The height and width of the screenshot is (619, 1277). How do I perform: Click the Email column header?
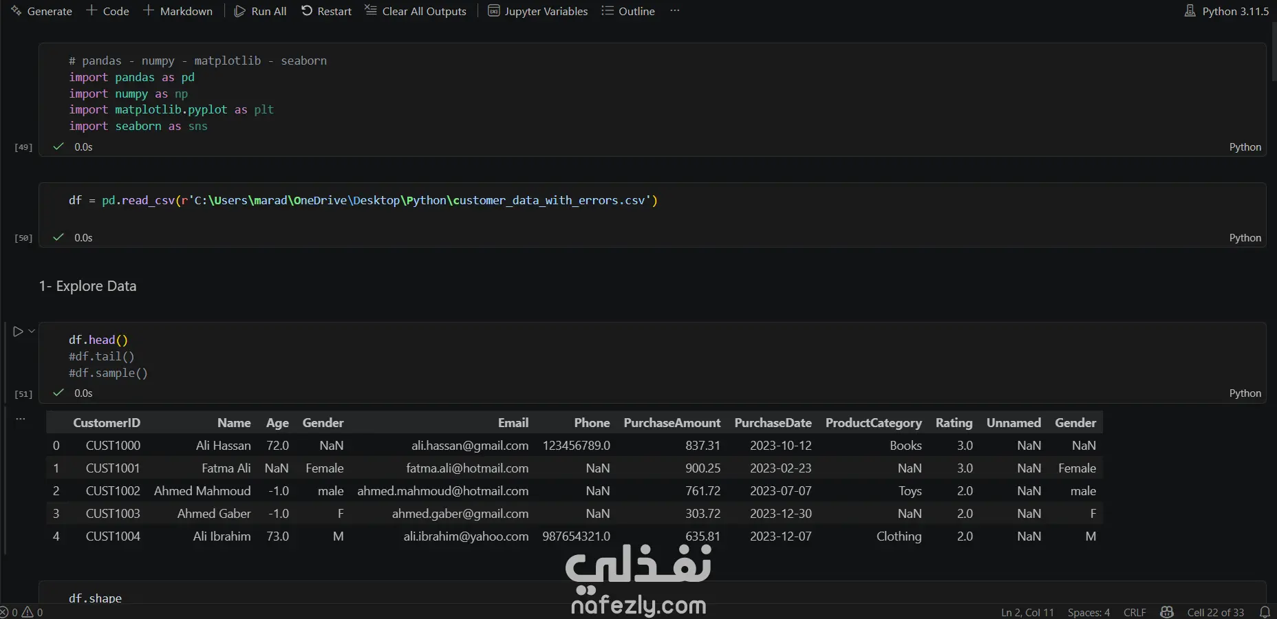point(513,423)
